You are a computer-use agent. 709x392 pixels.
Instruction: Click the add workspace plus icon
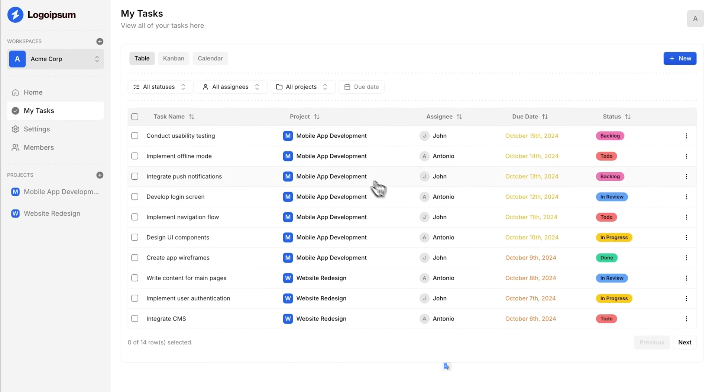pyautogui.click(x=100, y=41)
